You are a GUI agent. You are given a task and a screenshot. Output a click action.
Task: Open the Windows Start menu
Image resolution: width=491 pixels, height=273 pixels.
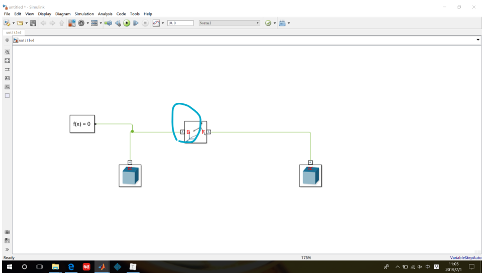[x=10, y=267]
